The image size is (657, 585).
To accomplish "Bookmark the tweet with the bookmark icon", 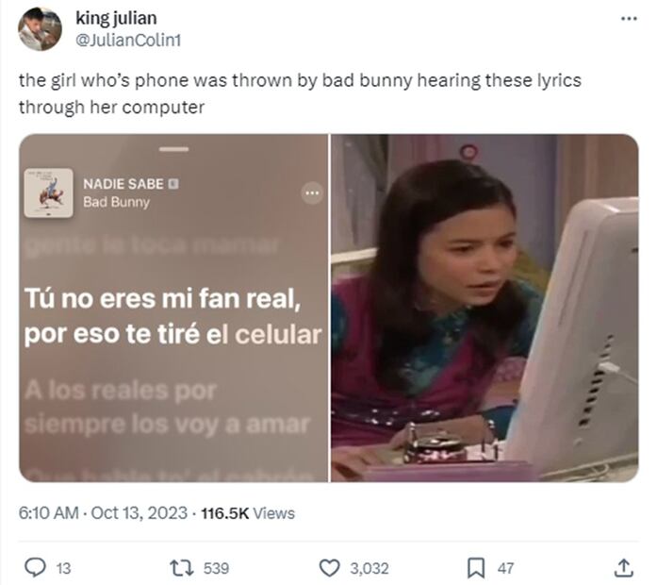I will click(476, 568).
